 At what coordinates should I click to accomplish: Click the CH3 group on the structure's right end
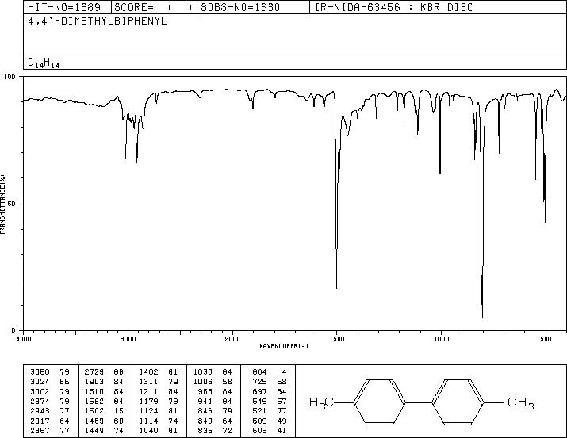pyautogui.click(x=521, y=402)
